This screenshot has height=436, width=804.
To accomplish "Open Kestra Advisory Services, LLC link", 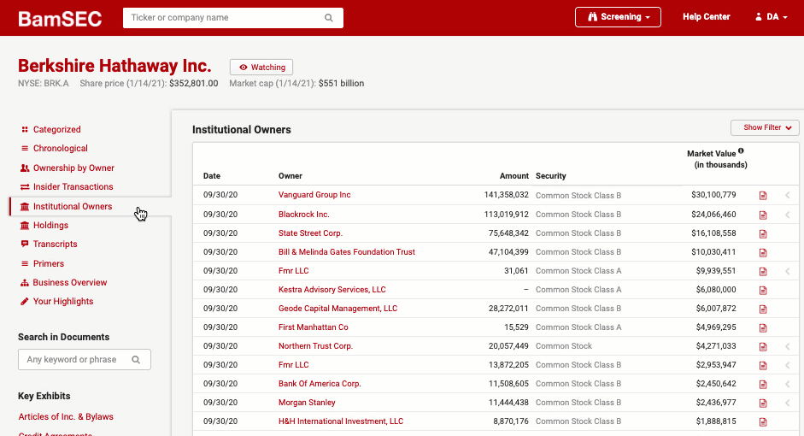I will pos(332,289).
